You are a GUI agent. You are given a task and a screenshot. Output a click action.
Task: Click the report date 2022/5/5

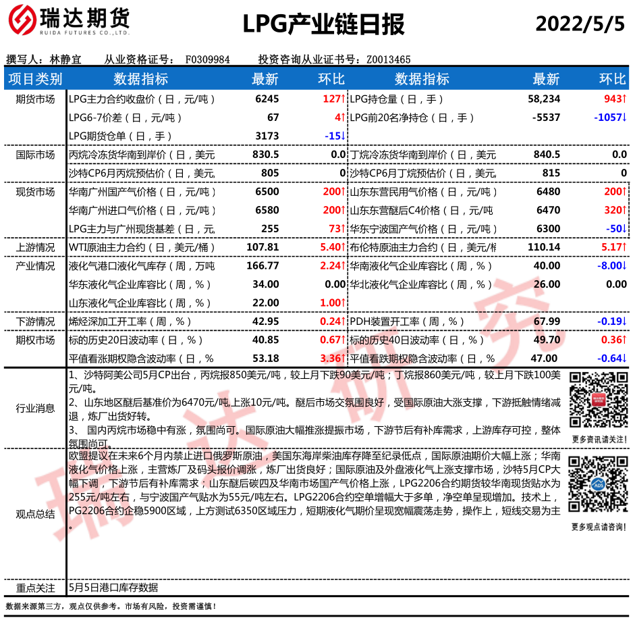580,24
